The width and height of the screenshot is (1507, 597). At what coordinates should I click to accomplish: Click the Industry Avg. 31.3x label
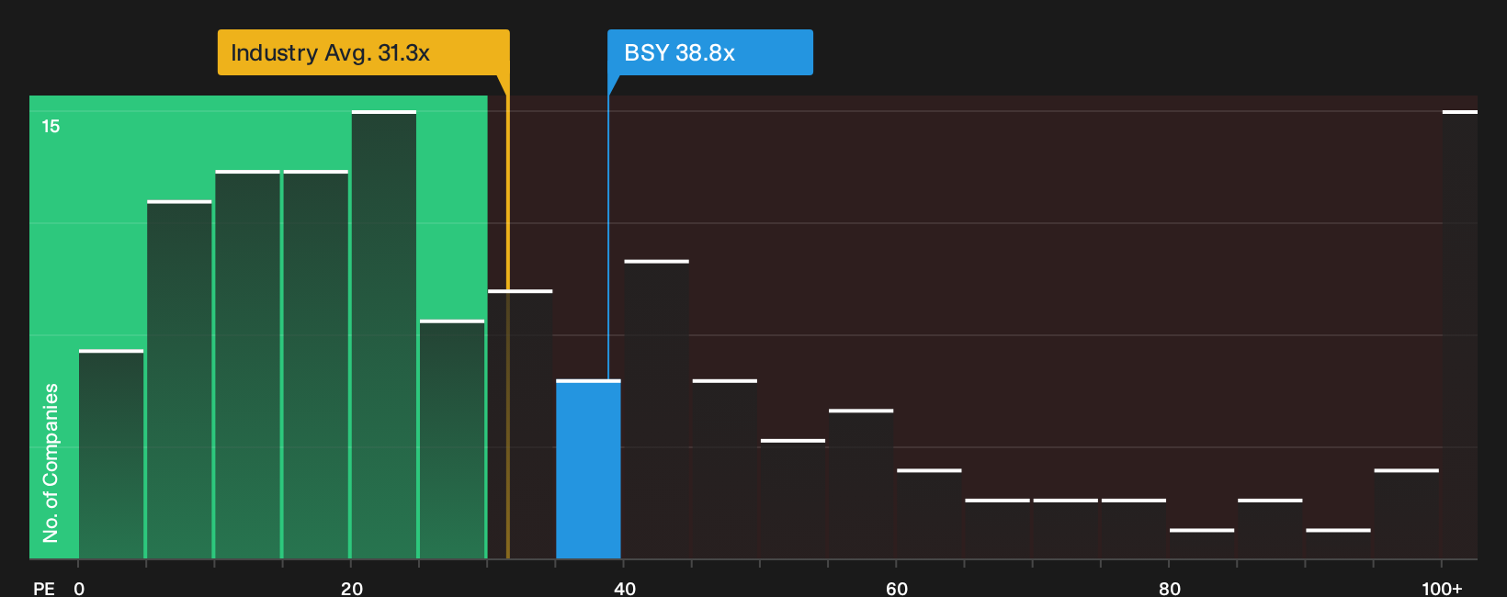coord(363,52)
